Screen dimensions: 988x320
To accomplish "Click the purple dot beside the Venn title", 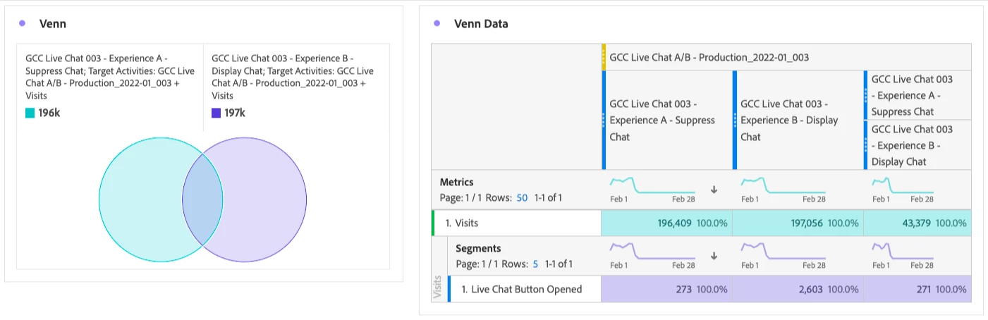I will [x=23, y=23].
